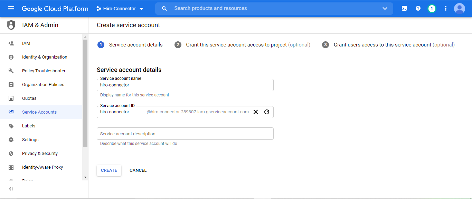Screen dimensions: 472x199
Task: Click the Settings gear icon
Action: click(11, 140)
